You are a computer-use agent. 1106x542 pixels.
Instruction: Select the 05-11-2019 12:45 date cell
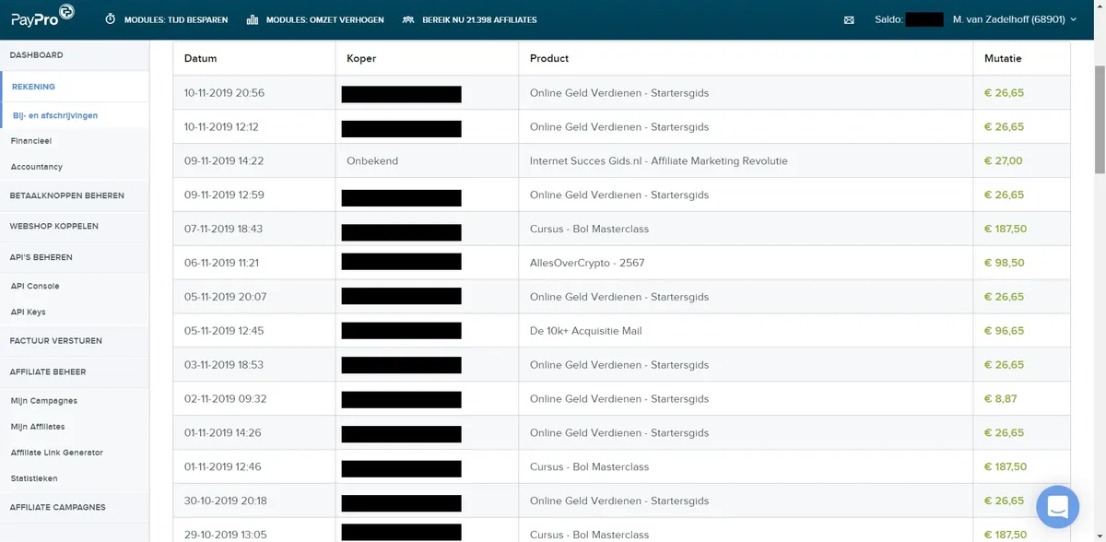coord(224,331)
